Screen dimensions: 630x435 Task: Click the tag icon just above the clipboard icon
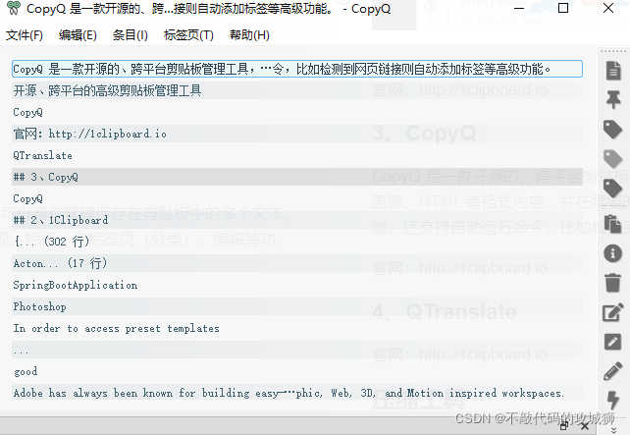point(613,189)
